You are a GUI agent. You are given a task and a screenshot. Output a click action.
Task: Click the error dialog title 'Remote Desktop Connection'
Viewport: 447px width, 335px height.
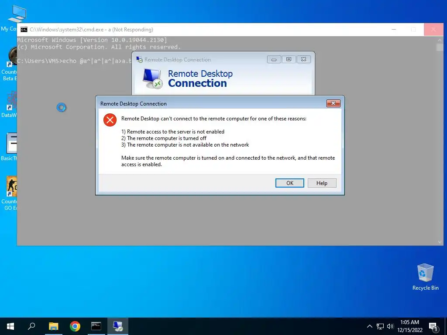[x=134, y=104]
